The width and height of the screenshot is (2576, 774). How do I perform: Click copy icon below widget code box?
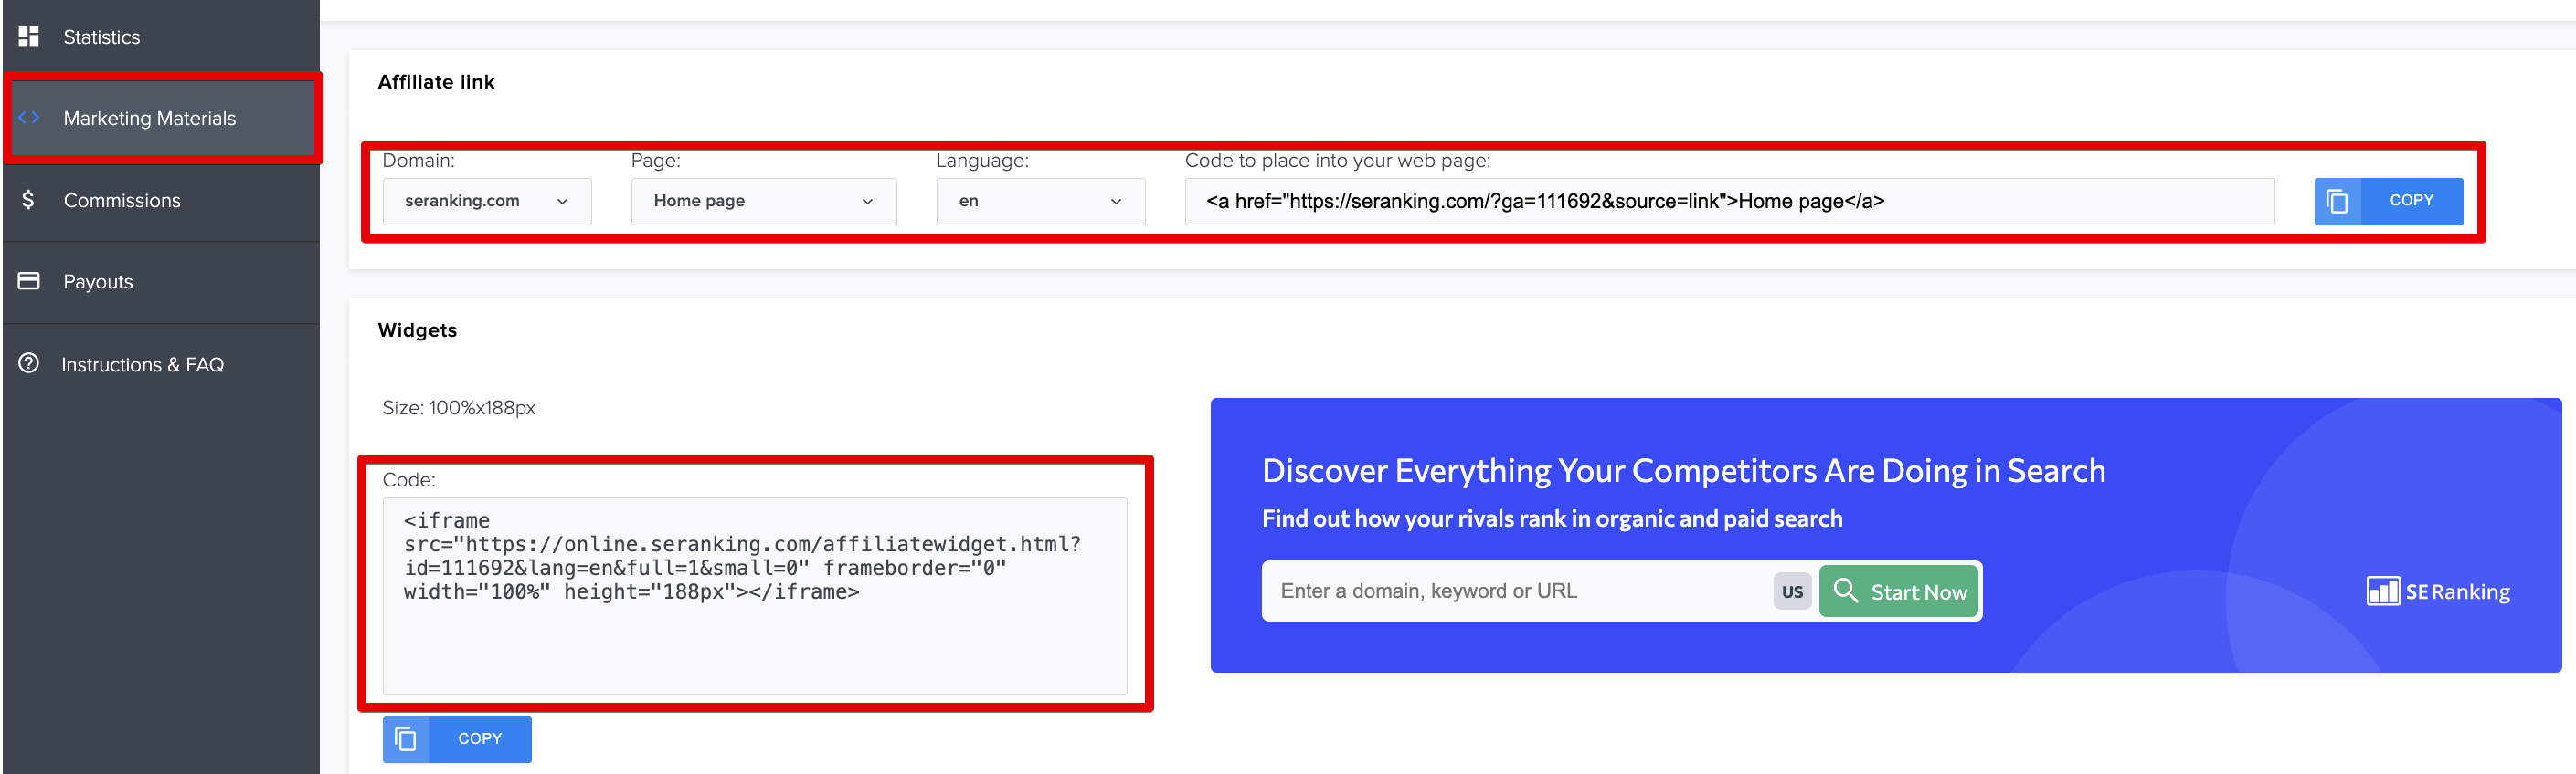[405, 739]
